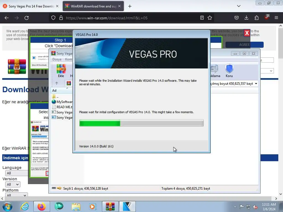Reload the page with refresh icon

tap(27, 18)
